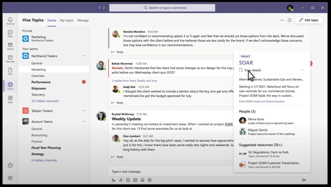Select the Topics sidebar icon
331x187 pixels.
click(10, 86)
